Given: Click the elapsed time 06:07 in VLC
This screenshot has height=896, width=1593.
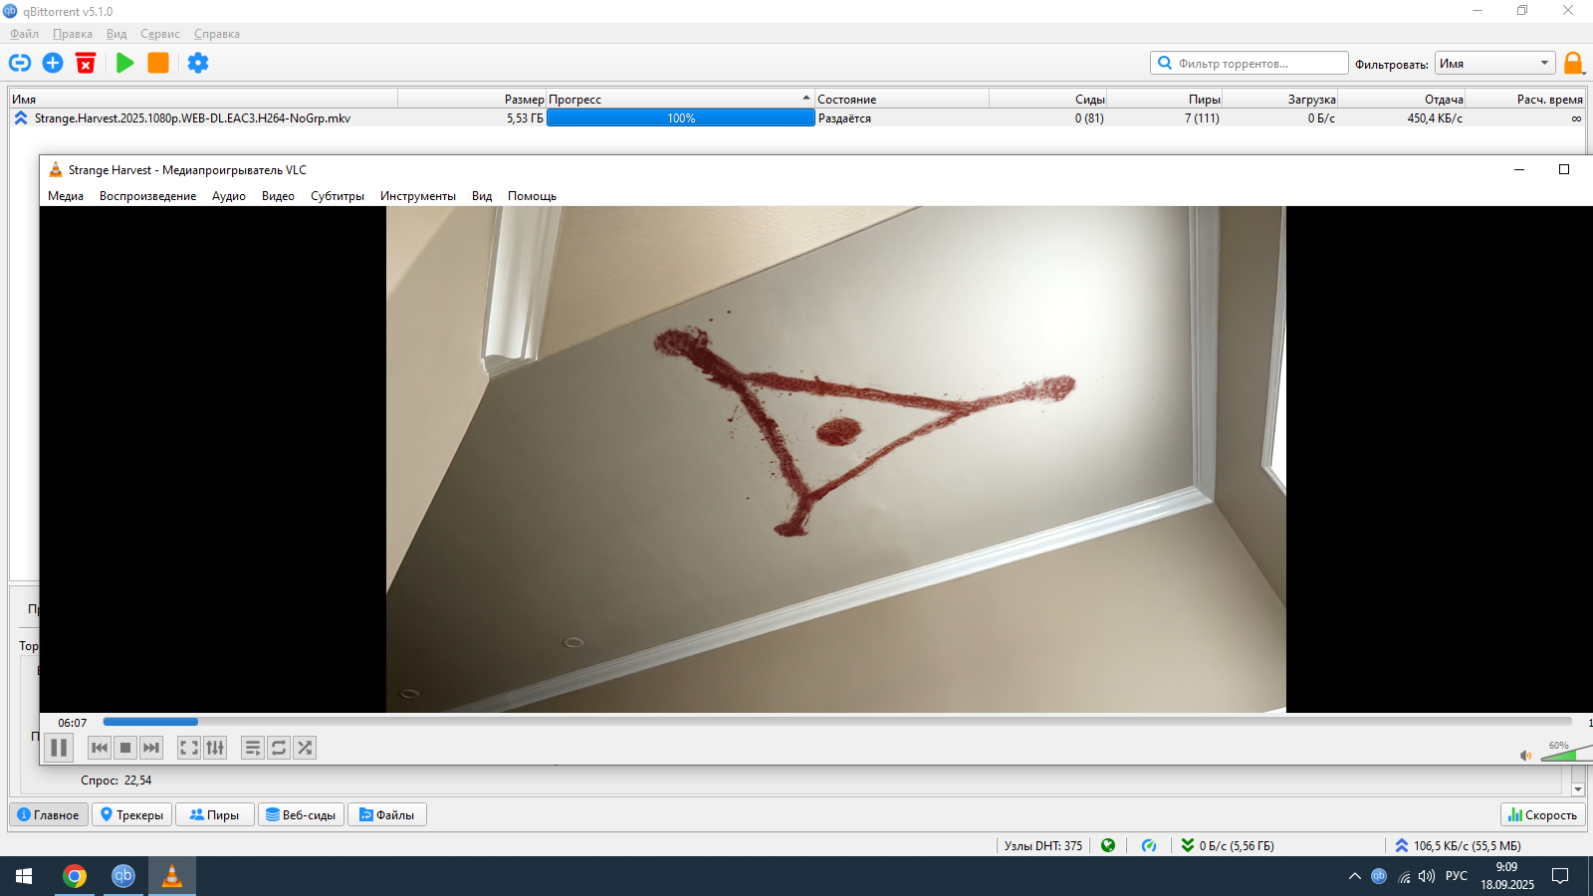Looking at the screenshot, I should [x=73, y=723].
